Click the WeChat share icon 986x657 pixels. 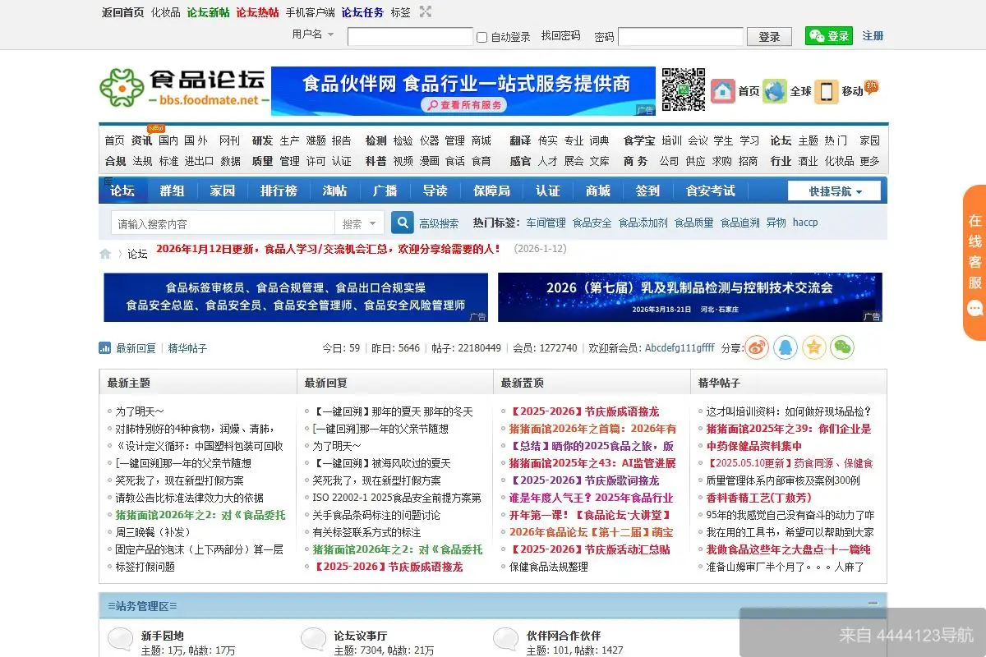(x=841, y=347)
